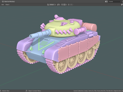This screenshot has height=92, width=123.
Task: Open the scene browse dropdown icon
Action: tap(106, 2)
